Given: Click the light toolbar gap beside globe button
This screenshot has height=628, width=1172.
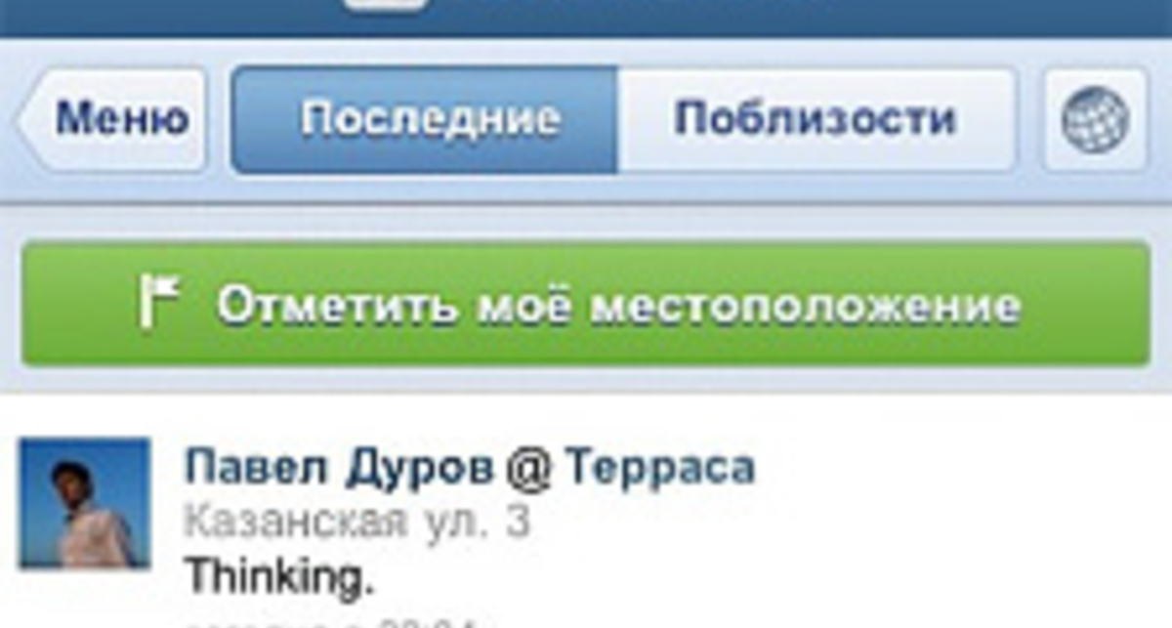Looking at the screenshot, I should (1029, 120).
